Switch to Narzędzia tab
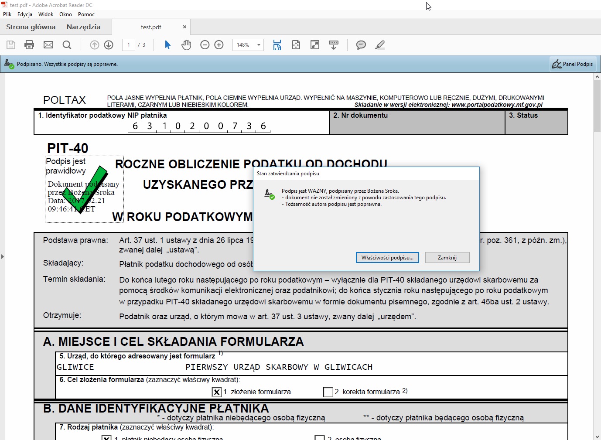 tap(83, 27)
